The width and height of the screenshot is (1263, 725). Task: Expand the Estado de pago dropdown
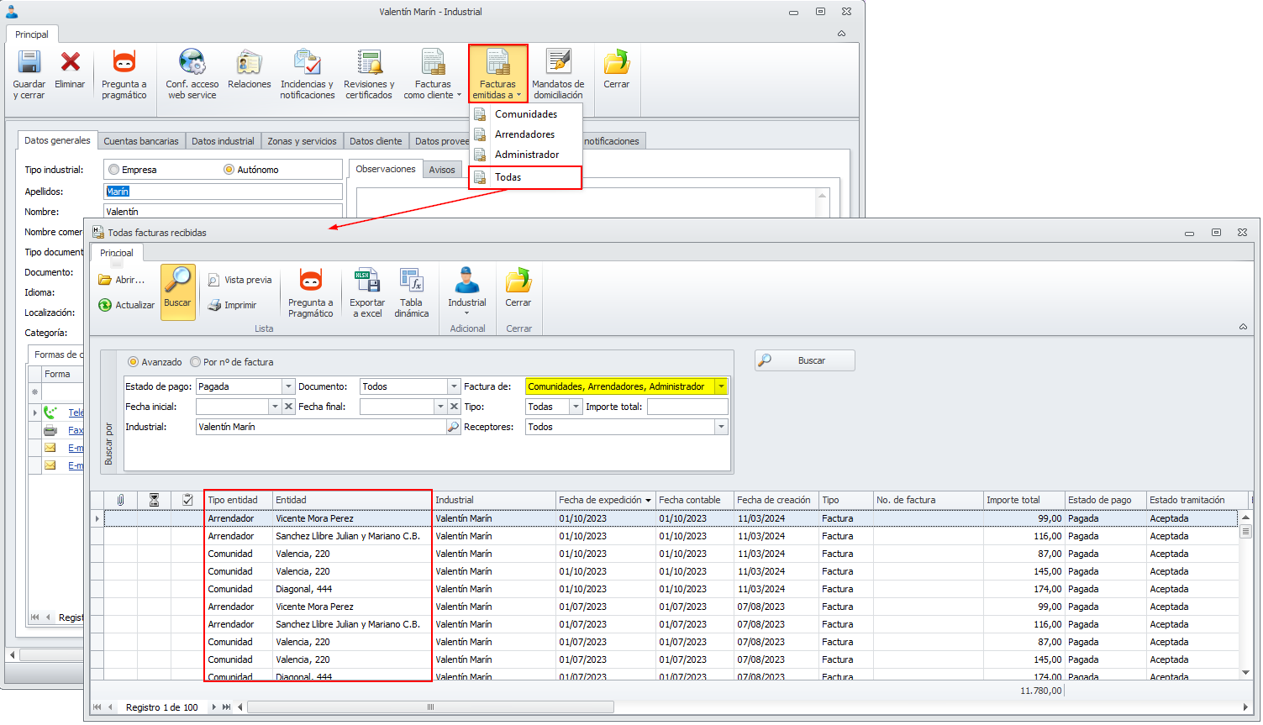288,386
